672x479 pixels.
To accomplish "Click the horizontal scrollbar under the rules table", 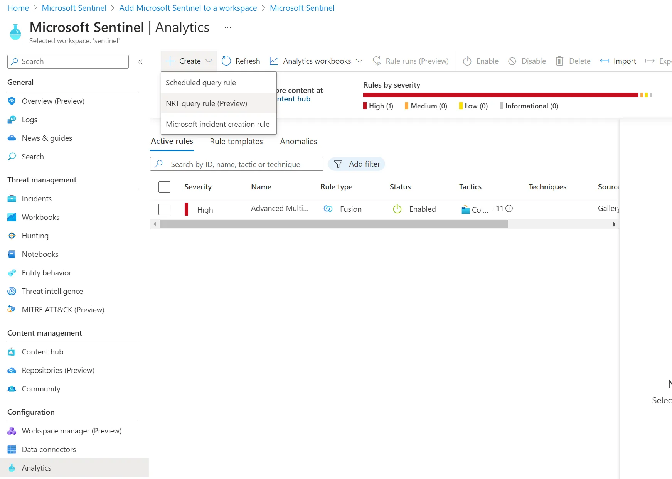I will coord(333,224).
